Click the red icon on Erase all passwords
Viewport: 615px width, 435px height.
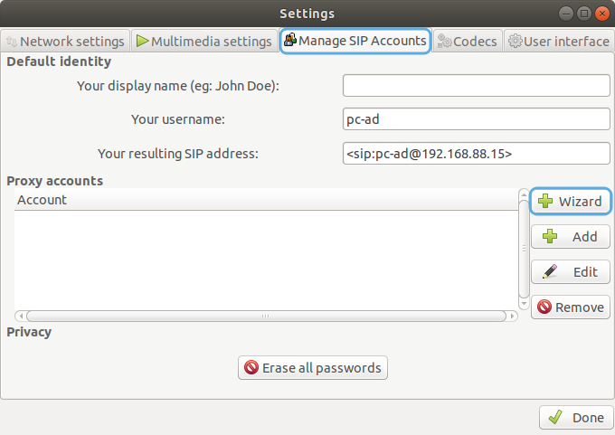(251, 367)
